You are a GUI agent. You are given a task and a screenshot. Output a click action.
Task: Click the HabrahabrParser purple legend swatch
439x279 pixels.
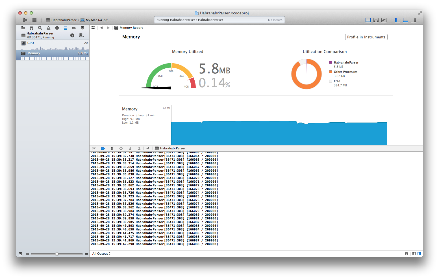[331, 62]
